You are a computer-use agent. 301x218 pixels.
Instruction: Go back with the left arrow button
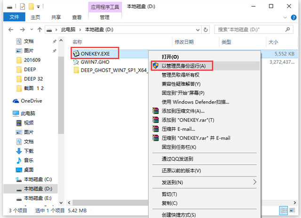[x=11, y=30]
